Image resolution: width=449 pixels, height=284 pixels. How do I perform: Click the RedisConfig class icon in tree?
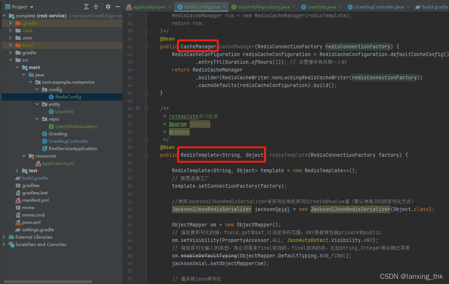click(x=51, y=97)
